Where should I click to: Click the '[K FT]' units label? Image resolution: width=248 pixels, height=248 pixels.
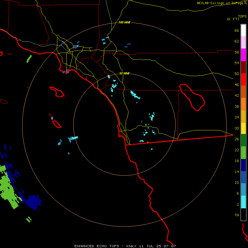click(233, 19)
